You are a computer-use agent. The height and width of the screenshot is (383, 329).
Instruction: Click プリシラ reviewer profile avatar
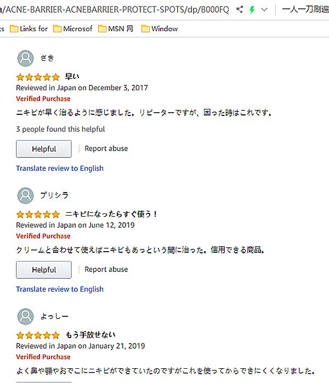click(x=25, y=195)
